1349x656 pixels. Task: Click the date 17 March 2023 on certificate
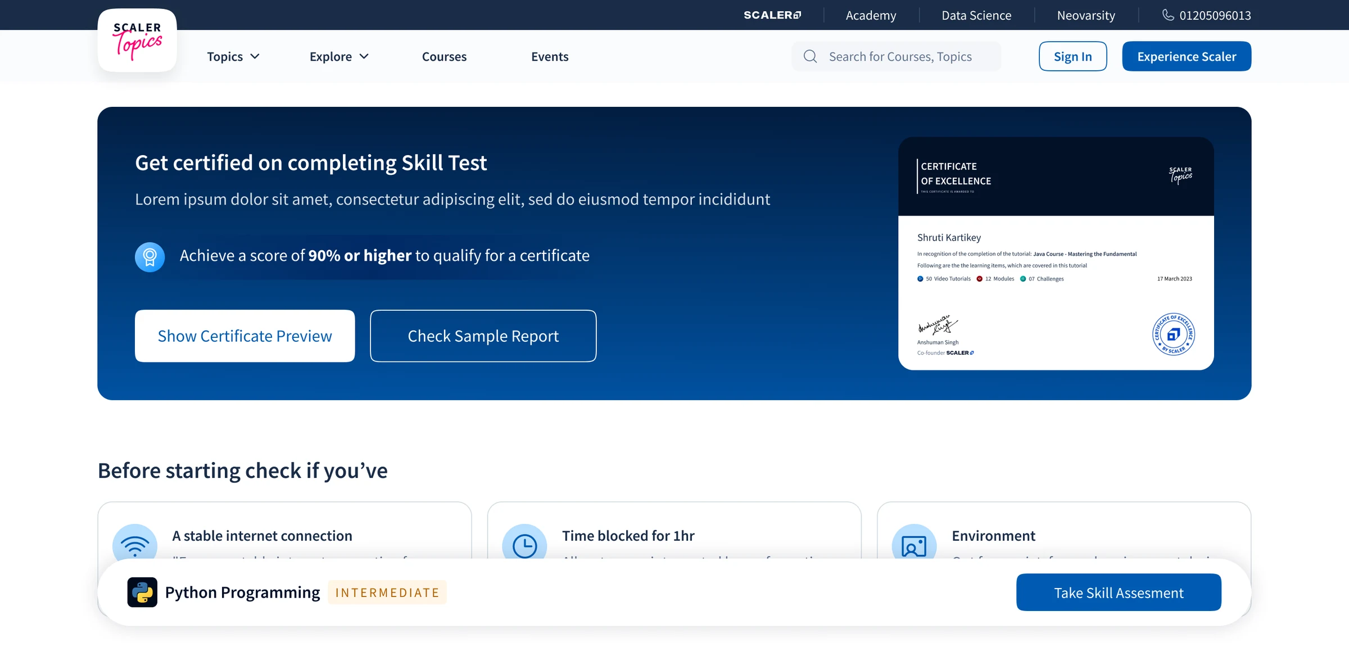1174,279
